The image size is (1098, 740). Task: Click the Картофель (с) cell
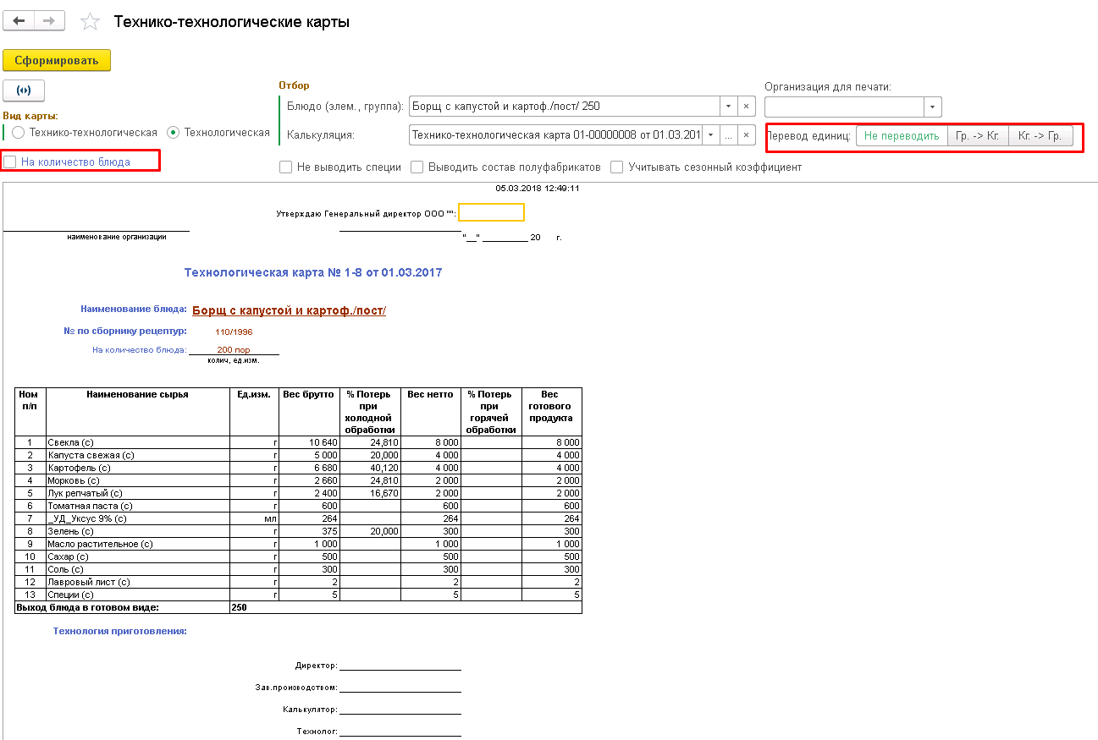[x=138, y=468]
